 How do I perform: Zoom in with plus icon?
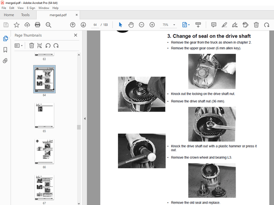pyautogui.click(x=152, y=25)
